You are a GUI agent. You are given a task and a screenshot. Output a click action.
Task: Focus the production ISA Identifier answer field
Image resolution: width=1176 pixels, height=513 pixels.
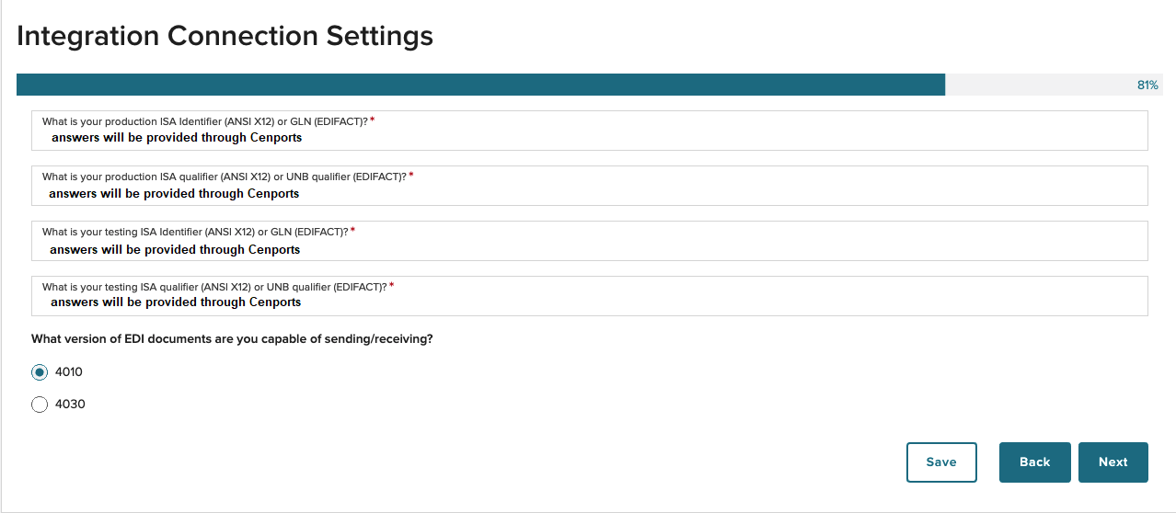coord(590,131)
